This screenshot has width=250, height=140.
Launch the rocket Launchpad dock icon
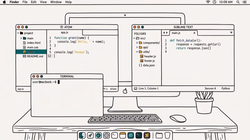pos(90,135)
